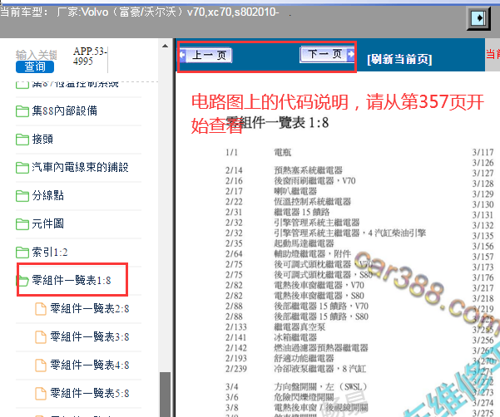
Task: Click row 2/133 繼電器真空泵
Action: (x=275, y=327)
